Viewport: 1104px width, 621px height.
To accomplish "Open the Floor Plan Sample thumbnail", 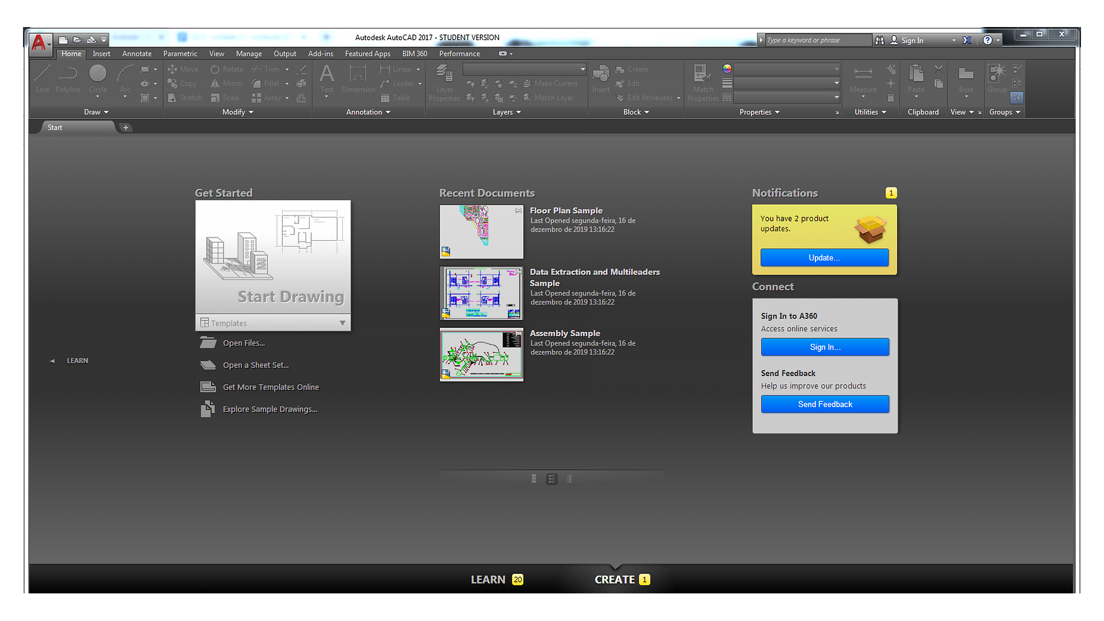I will (x=481, y=232).
